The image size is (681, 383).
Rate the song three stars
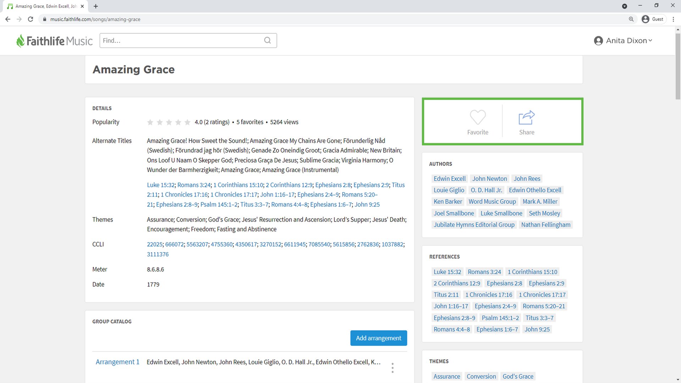169,122
